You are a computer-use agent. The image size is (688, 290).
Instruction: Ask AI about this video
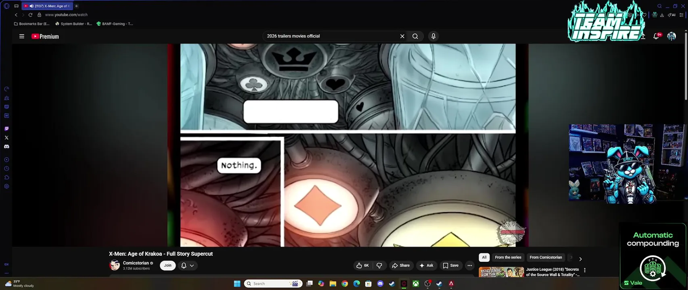(426, 265)
